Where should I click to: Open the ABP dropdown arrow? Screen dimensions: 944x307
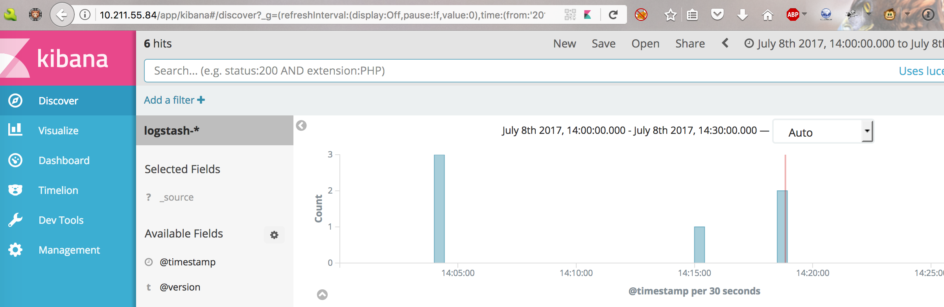pos(804,14)
